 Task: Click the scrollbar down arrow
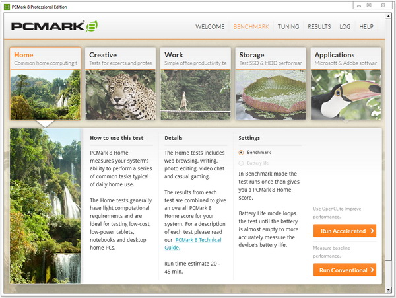click(389, 290)
